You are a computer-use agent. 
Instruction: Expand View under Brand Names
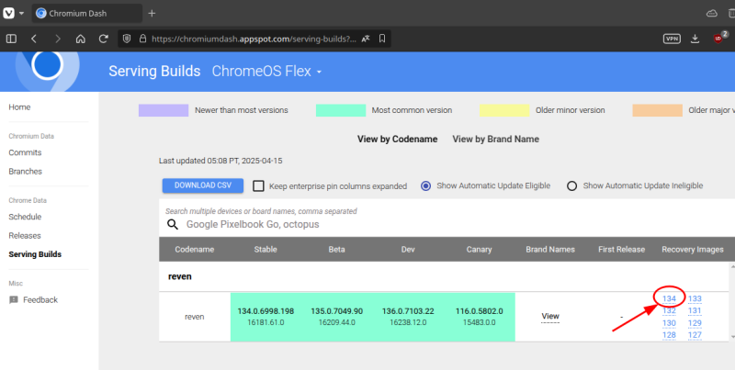click(550, 316)
